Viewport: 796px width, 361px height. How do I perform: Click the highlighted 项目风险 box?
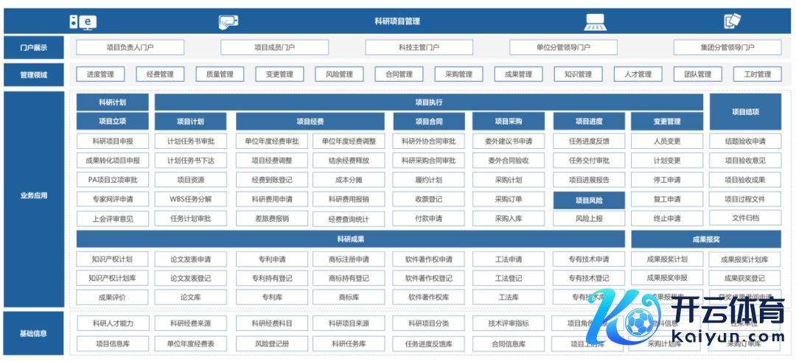pos(589,200)
